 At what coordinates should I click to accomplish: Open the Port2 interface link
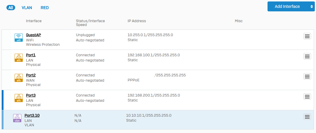(31, 75)
